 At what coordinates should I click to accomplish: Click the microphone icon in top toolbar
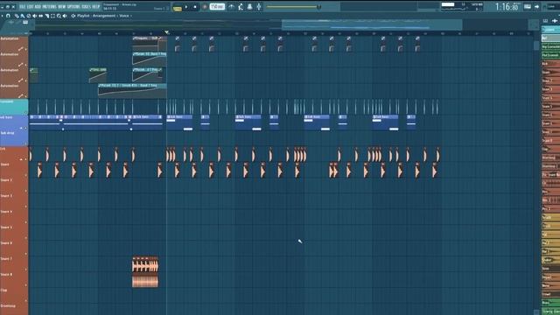pos(259,7)
